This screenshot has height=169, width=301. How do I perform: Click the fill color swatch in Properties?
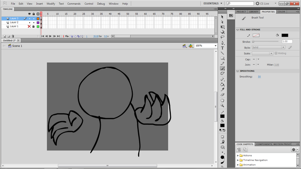(285, 35)
